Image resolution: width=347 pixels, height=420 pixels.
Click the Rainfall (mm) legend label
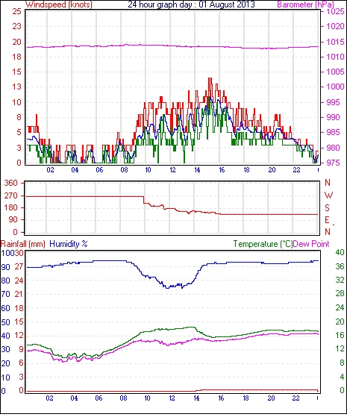click(x=23, y=244)
